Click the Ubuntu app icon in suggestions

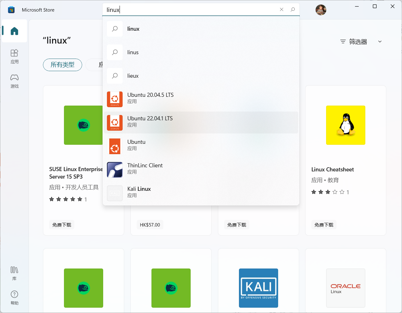(x=115, y=146)
